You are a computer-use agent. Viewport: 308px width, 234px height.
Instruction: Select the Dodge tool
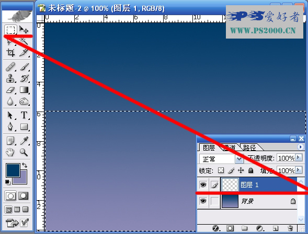[x=24, y=101]
